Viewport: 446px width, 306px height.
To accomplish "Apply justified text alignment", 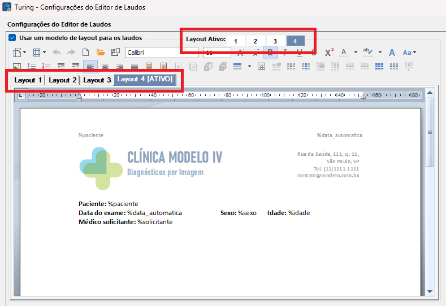I will point(134,67).
